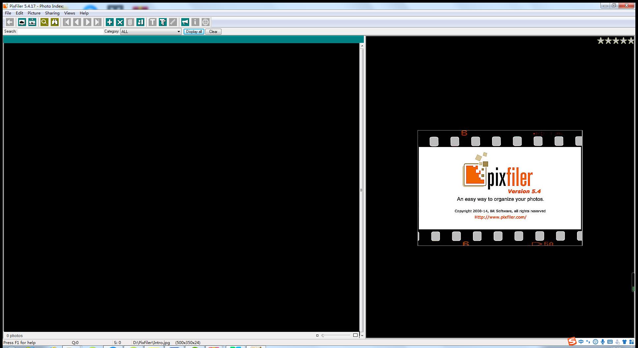Open the IME four-squares toolbox icon
The height and width of the screenshot is (348, 638).
click(x=631, y=342)
